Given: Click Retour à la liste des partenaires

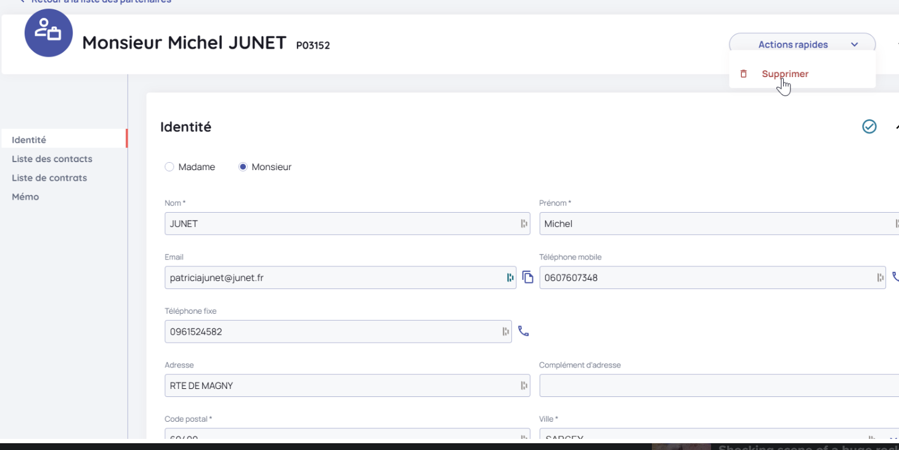Looking at the screenshot, I should (99, 2).
